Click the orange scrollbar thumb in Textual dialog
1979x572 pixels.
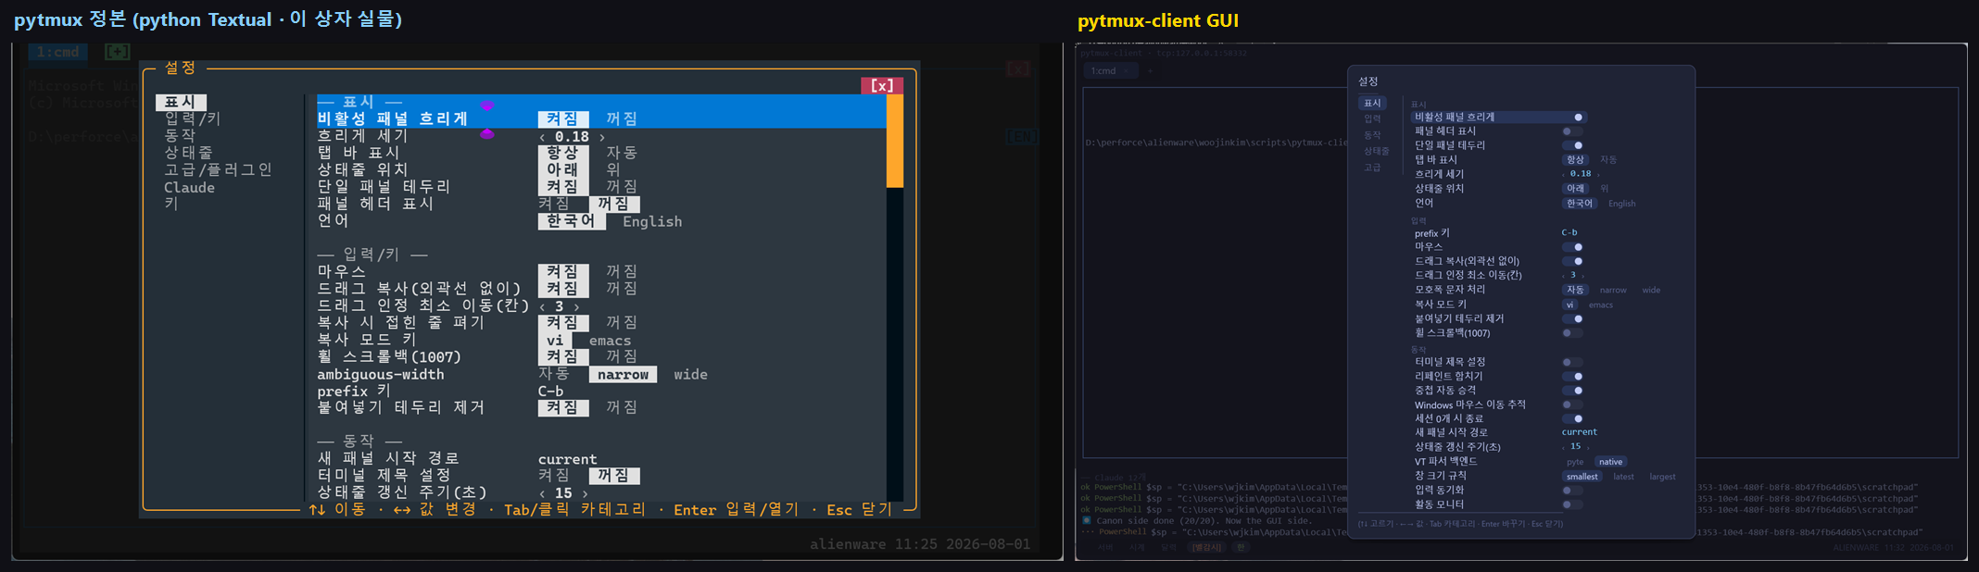894,141
